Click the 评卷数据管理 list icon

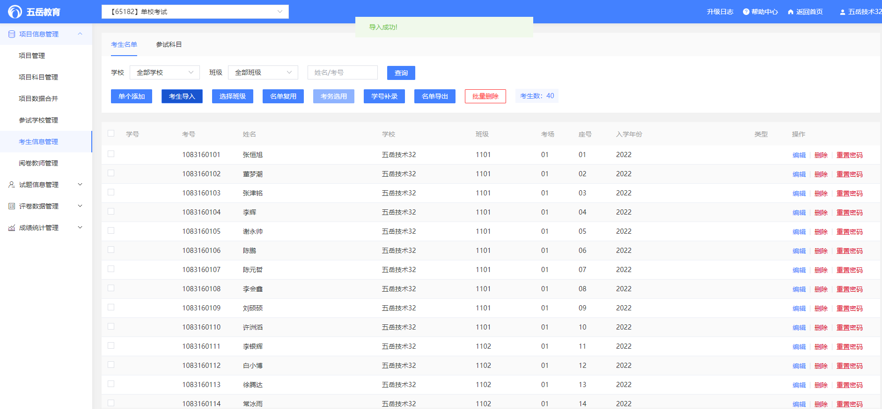coord(12,206)
